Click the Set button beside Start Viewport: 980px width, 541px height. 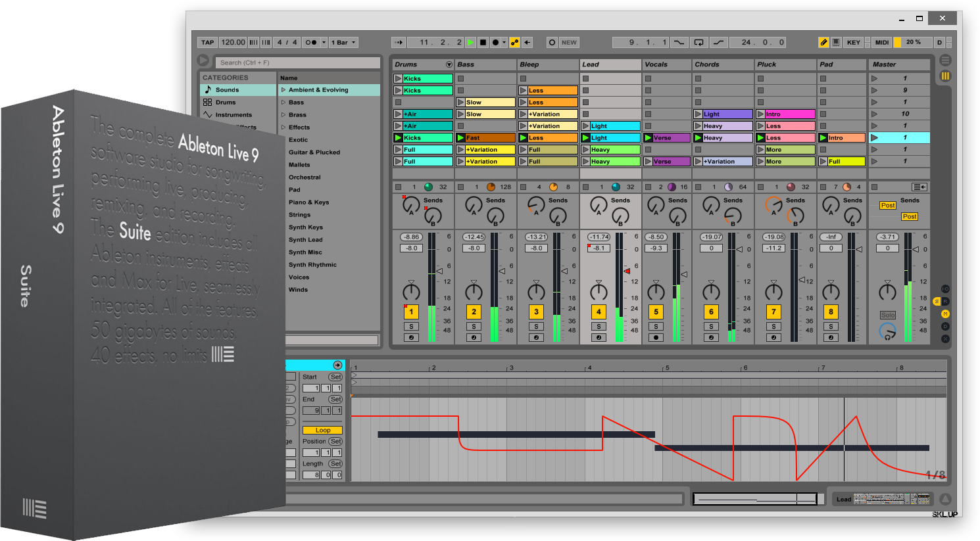[336, 377]
